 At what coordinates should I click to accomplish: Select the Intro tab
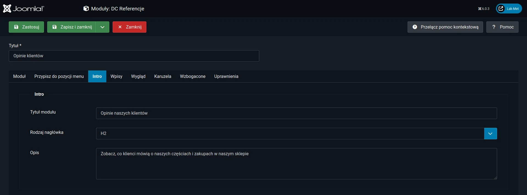point(97,77)
